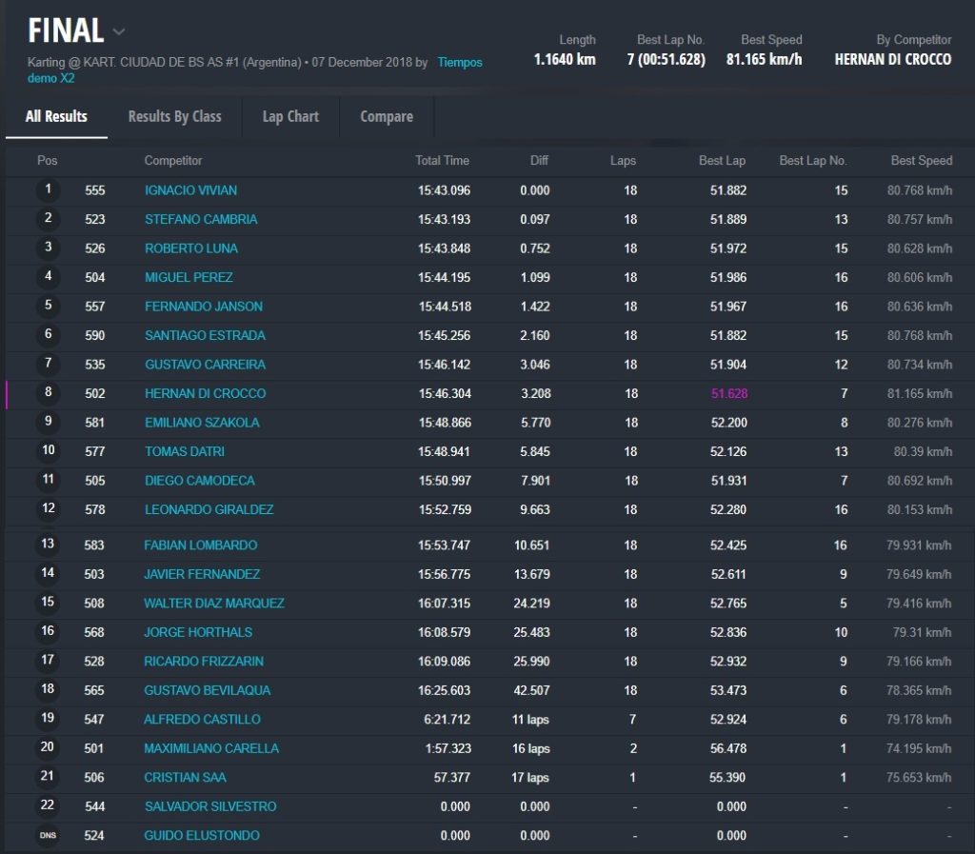Select the All Results tab
The width and height of the screenshot is (975, 854).
(x=56, y=116)
